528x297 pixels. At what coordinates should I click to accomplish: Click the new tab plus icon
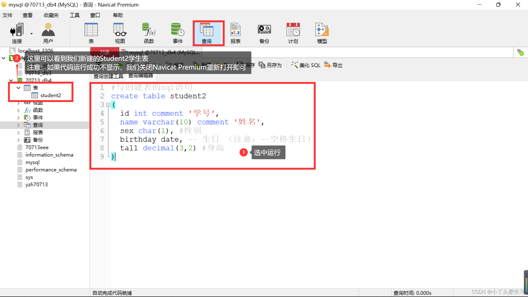(x=520, y=52)
